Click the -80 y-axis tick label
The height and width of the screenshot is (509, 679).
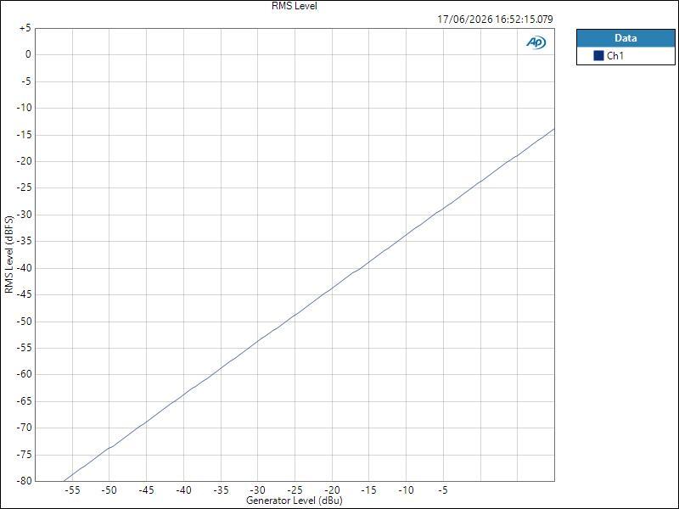24,481
